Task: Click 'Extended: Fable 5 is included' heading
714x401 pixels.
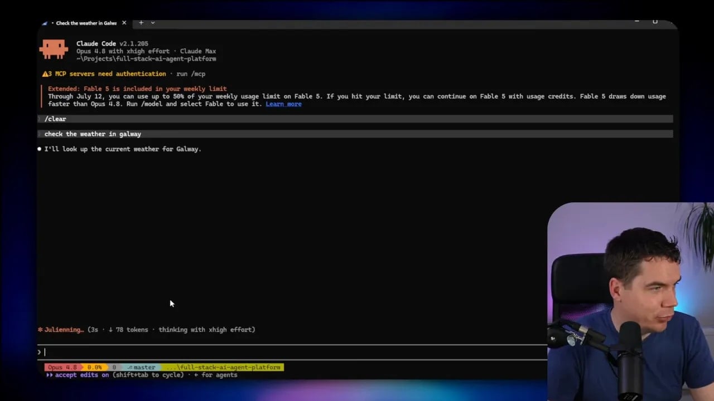Action: pos(137,89)
